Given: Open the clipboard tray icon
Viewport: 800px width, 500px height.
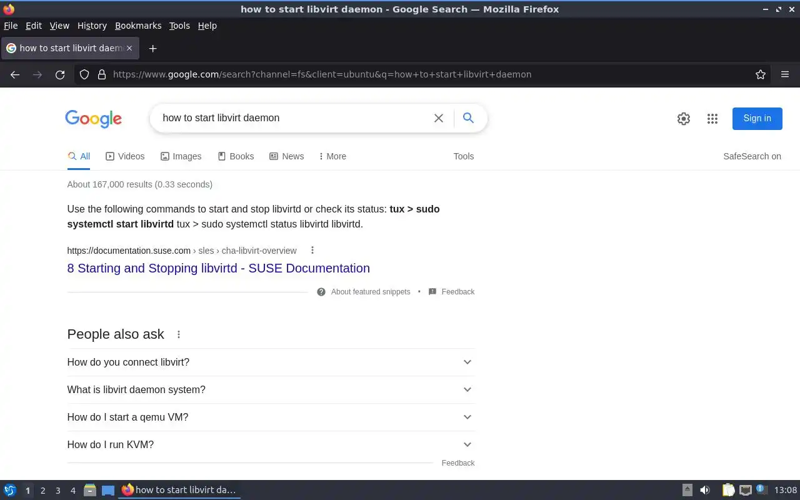Looking at the screenshot, I should tap(728, 490).
